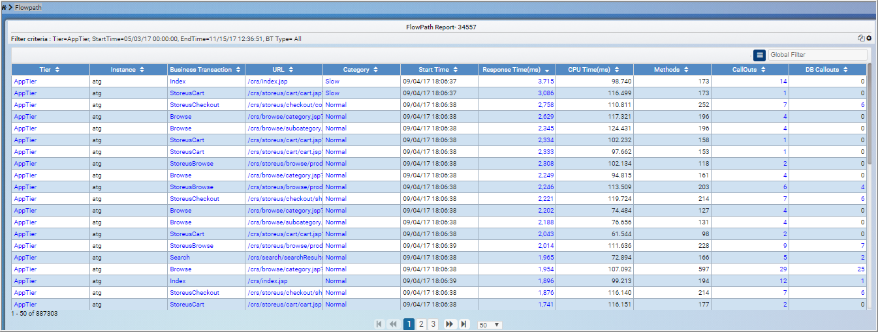The height and width of the screenshot is (332, 878).
Task: Click DB callouts value 4
Action: (863, 187)
